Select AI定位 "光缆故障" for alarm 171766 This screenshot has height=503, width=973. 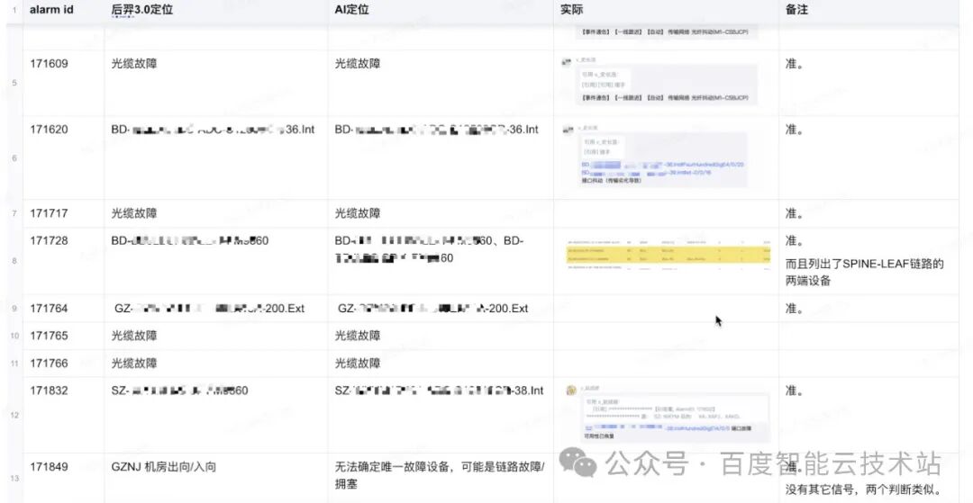point(358,363)
